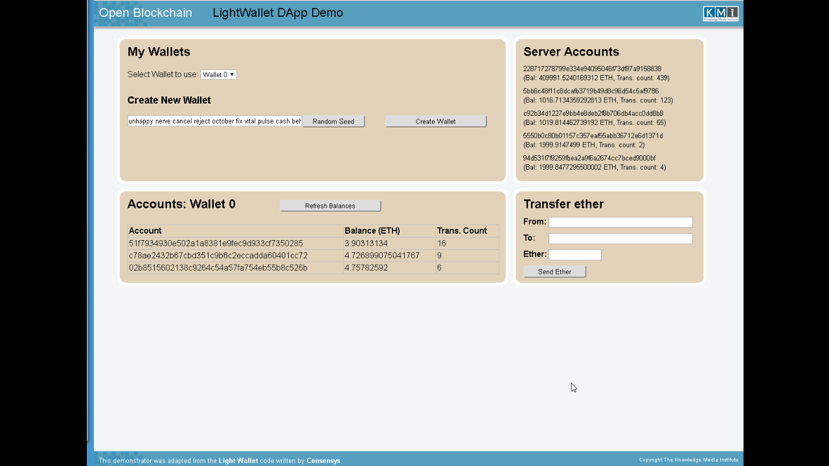Click inside the From address field
This screenshot has height=466, width=829.
620,221
